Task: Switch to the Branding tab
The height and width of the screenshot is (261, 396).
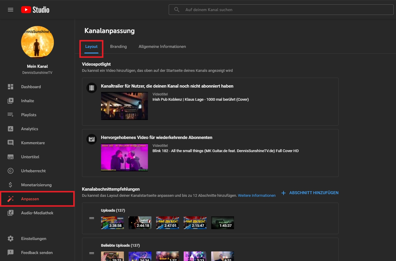Action: coord(118,46)
